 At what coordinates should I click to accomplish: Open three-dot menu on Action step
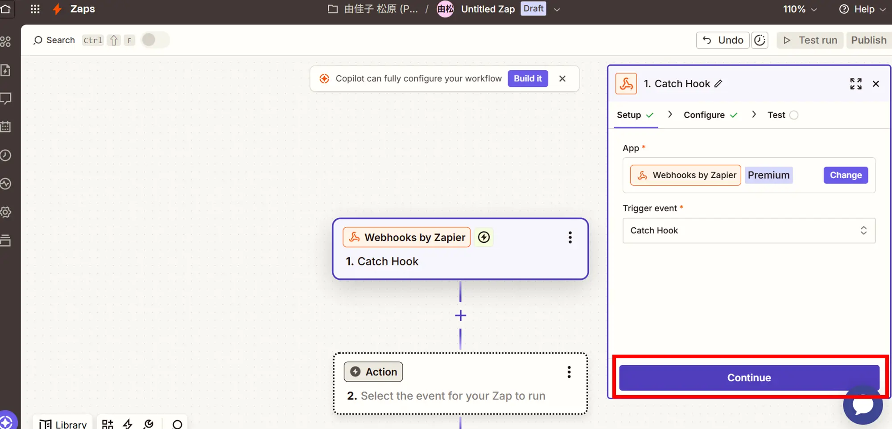(569, 372)
